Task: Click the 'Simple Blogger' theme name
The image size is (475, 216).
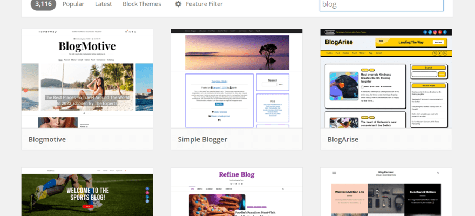Action: point(202,139)
